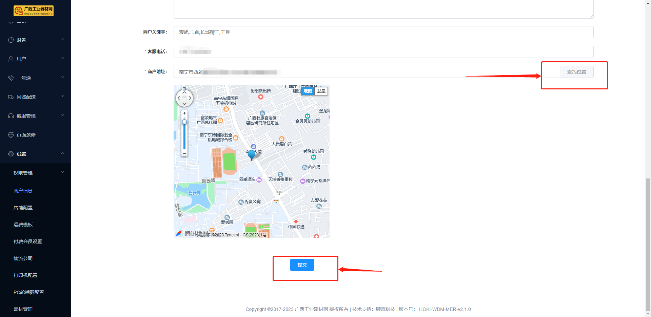
Task: Select the 地图 map view mode
Action: (308, 91)
